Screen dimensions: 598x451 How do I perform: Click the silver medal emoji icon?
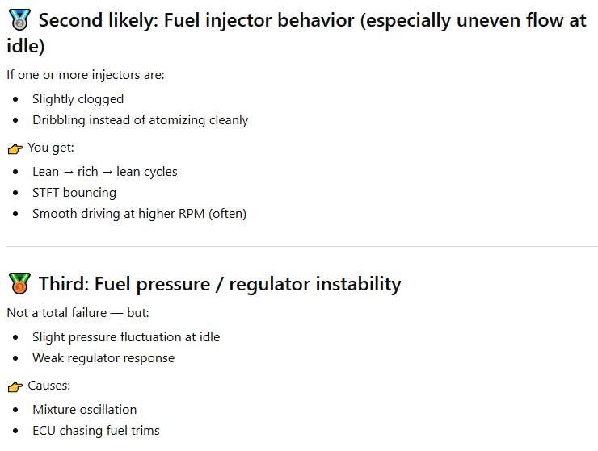pos(19,21)
